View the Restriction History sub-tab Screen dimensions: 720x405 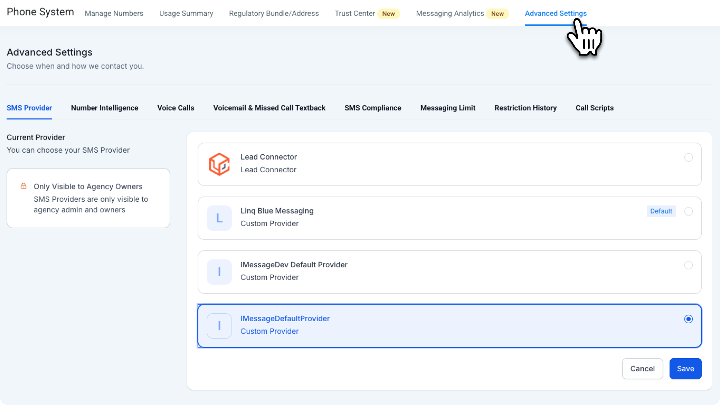[525, 108]
